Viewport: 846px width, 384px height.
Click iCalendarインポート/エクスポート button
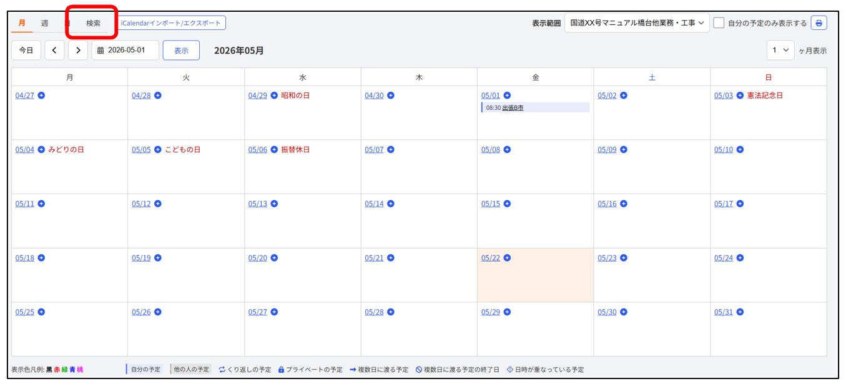click(x=171, y=23)
